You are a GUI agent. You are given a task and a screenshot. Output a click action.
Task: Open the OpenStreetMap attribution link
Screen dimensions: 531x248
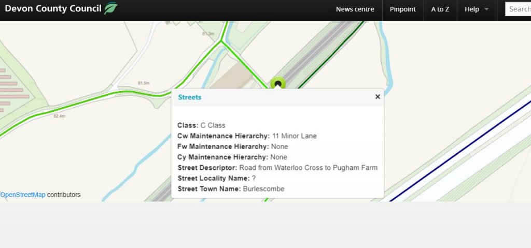(x=23, y=195)
